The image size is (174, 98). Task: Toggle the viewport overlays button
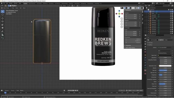[x=129, y=8]
